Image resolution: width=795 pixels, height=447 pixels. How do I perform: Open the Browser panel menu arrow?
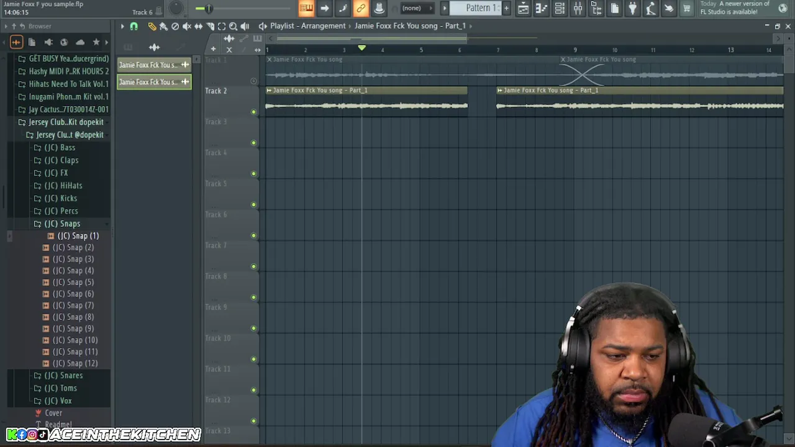tap(6, 26)
